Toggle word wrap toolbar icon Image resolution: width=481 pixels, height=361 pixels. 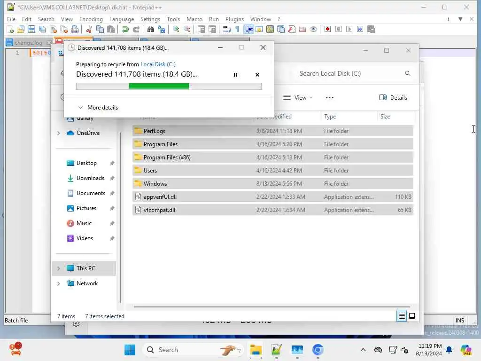point(226,29)
